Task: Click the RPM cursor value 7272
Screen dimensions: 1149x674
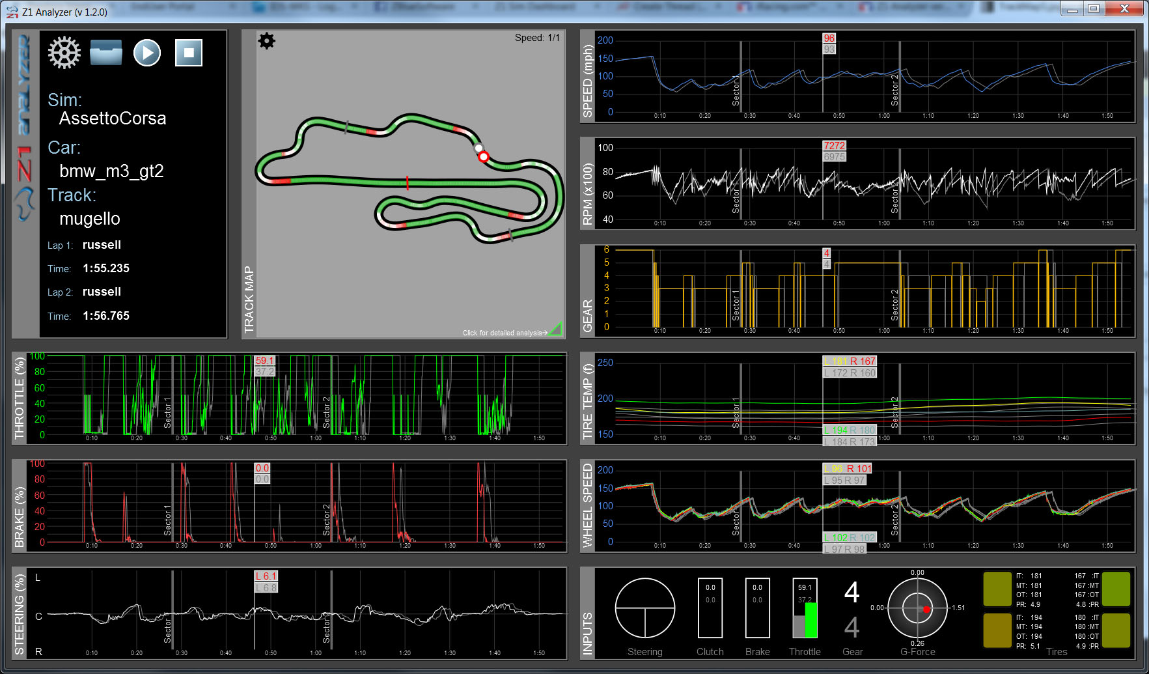Action: 834,146
